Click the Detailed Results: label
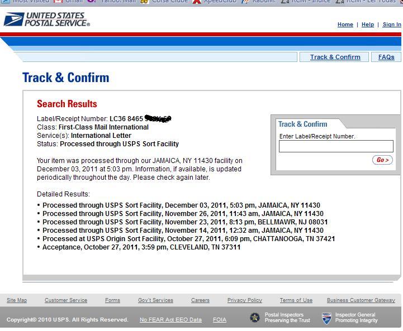 point(63,194)
